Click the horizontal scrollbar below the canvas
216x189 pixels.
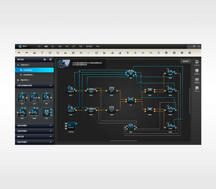pos(124,141)
